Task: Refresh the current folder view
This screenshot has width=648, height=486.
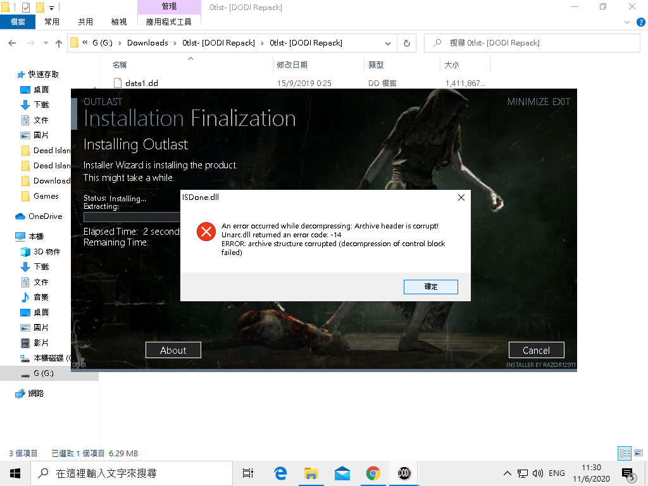Action: (x=407, y=43)
